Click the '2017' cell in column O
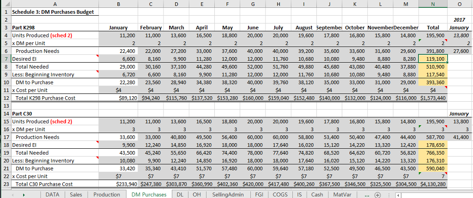This screenshot has width=473, height=198. (460, 19)
